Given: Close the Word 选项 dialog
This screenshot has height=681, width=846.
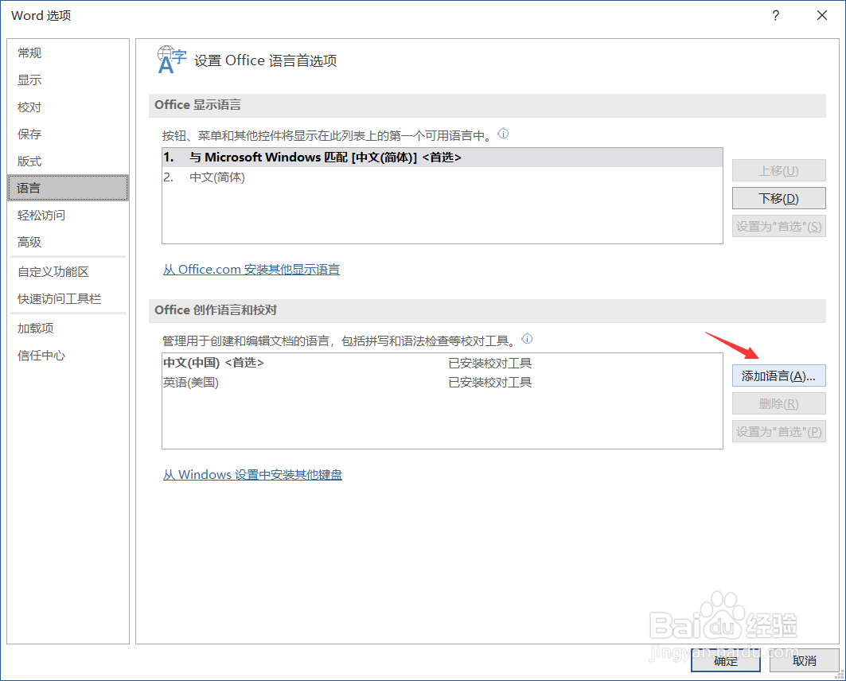Looking at the screenshot, I should [821, 15].
